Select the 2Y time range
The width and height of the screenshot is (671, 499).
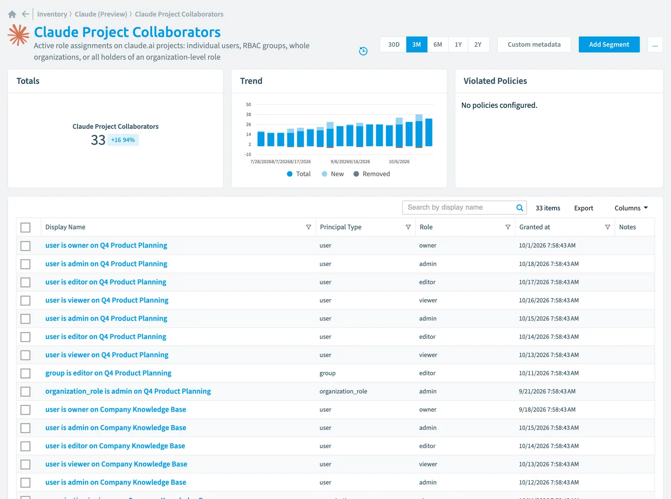pyautogui.click(x=478, y=44)
